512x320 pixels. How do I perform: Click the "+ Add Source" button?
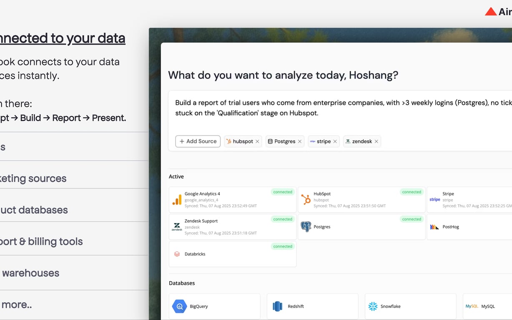pos(198,141)
